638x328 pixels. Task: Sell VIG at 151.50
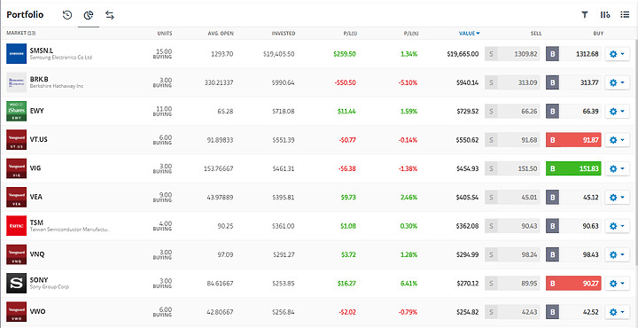click(512, 168)
